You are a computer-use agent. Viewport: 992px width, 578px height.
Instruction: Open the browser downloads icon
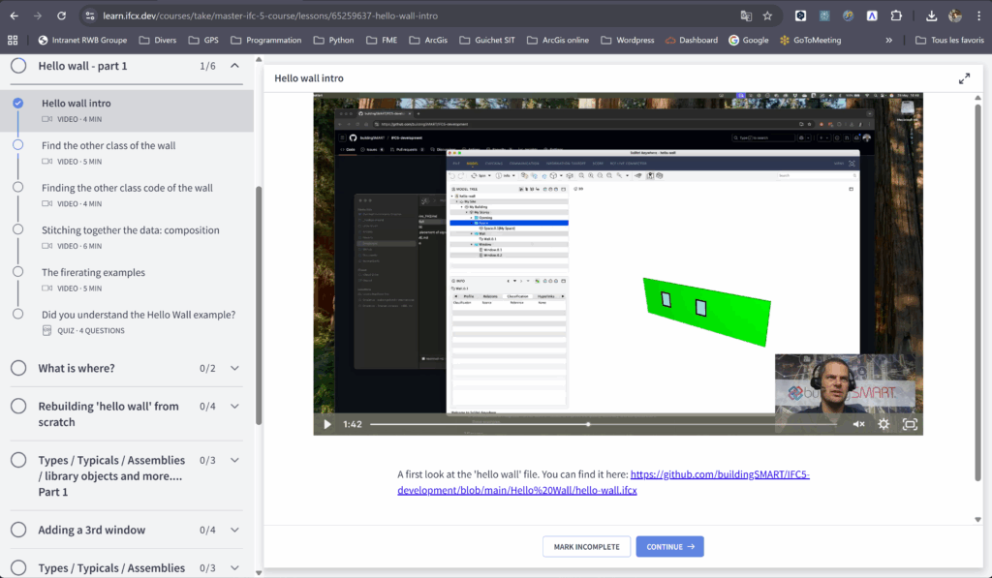(x=931, y=16)
